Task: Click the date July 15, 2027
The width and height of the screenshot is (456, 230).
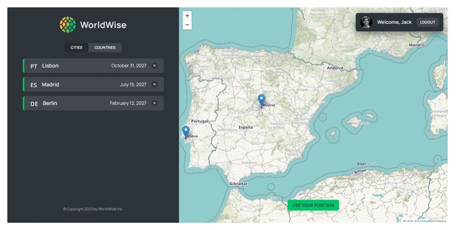Action: [x=133, y=84]
